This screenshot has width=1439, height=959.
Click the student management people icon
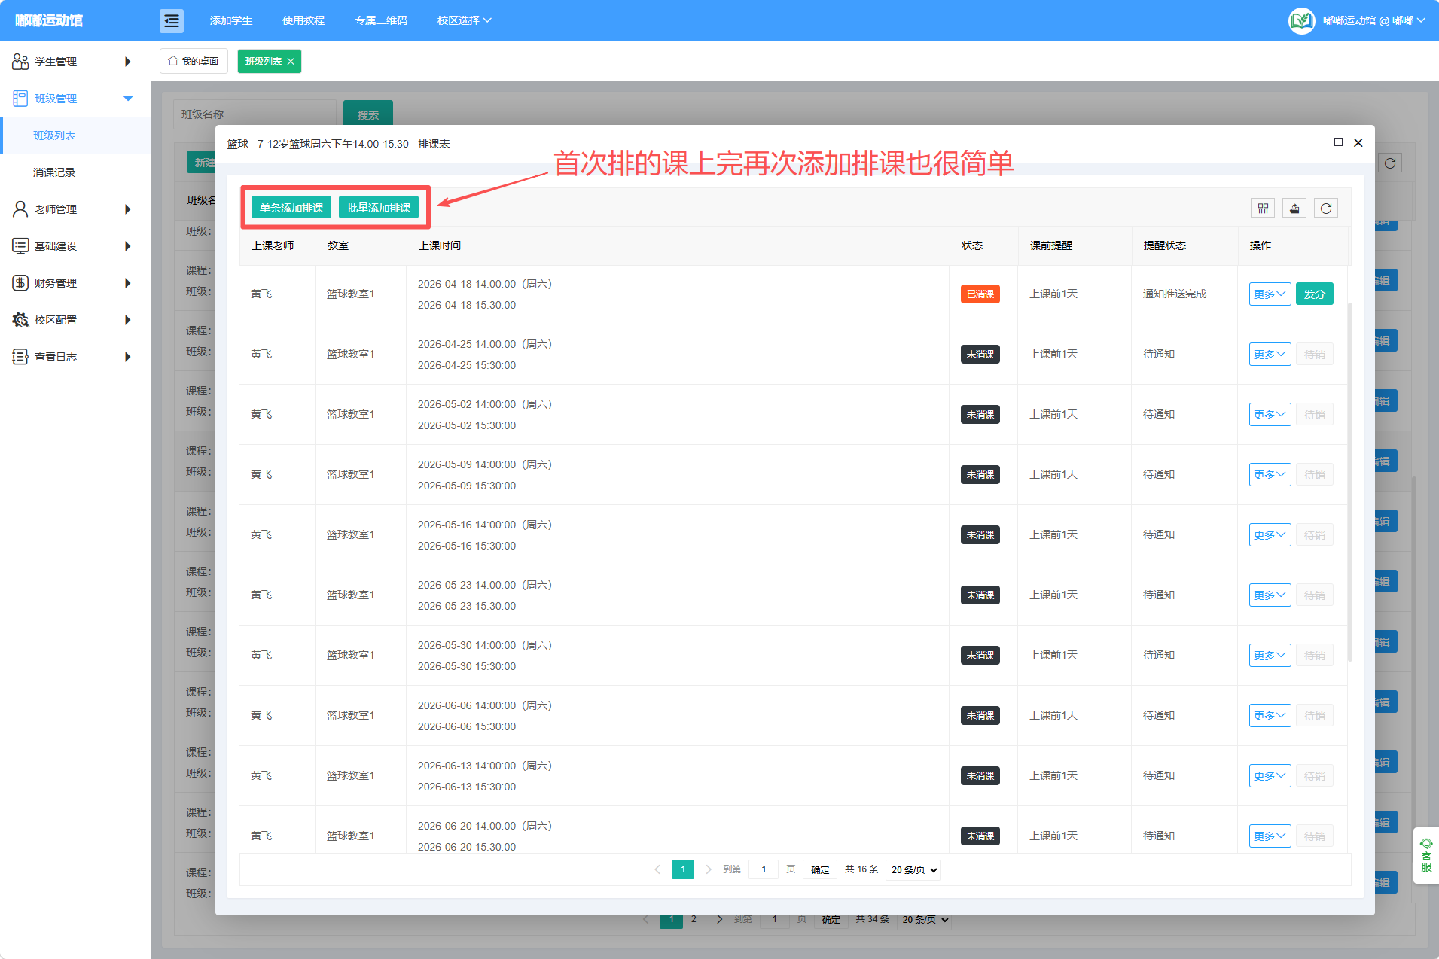click(x=20, y=62)
